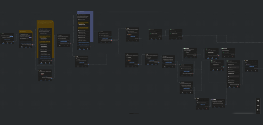Fit the flow to screen
This screenshot has height=125, width=263.
[258, 110]
